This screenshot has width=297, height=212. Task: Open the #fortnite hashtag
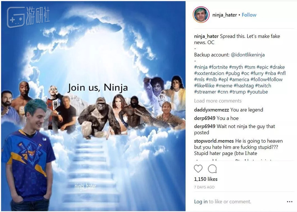click(218, 67)
